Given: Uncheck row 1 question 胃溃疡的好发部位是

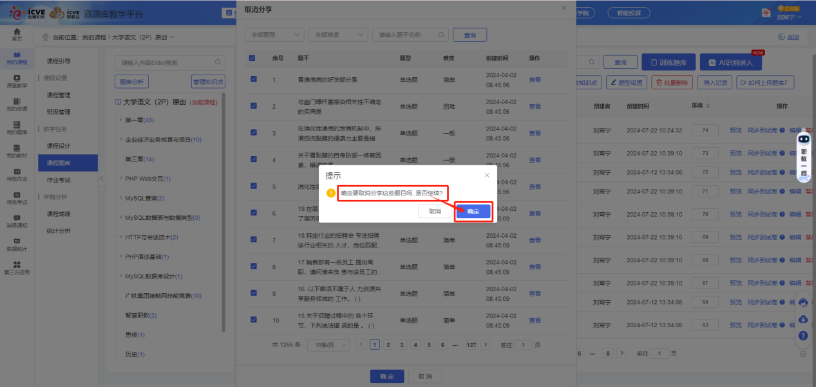Looking at the screenshot, I should [252, 78].
